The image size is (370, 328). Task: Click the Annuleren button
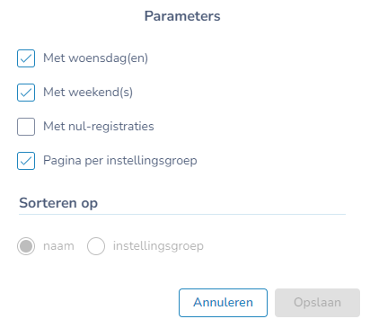point(223,303)
